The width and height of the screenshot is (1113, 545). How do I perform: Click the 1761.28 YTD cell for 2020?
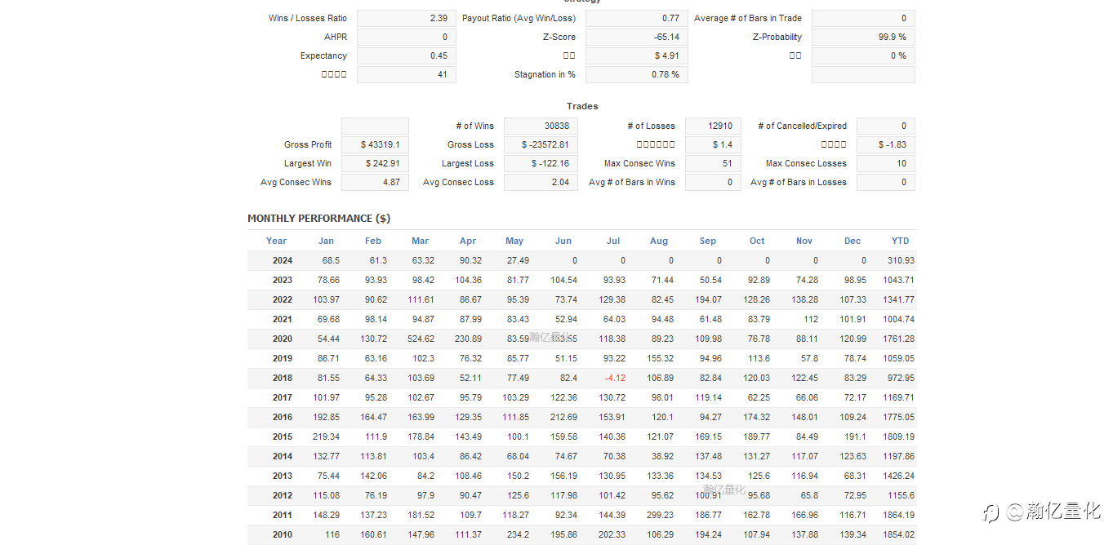click(898, 339)
